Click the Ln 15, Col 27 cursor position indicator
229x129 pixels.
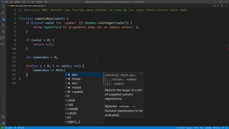180,128
